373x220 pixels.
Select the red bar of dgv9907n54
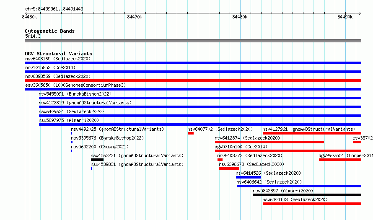340,160
